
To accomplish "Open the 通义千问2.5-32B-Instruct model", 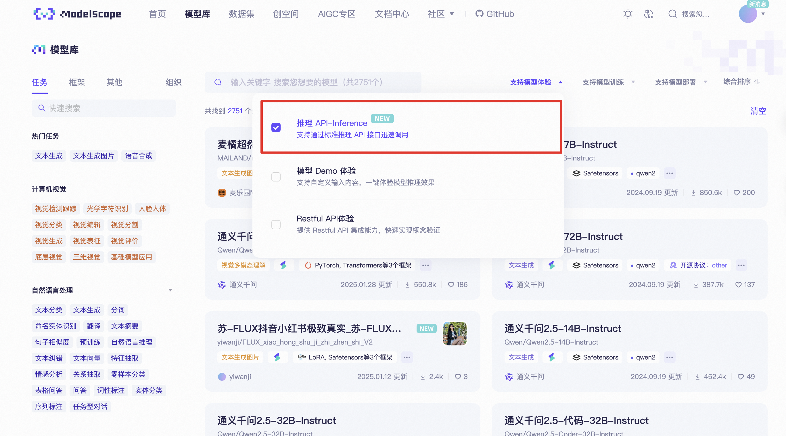I will (x=277, y=421).
